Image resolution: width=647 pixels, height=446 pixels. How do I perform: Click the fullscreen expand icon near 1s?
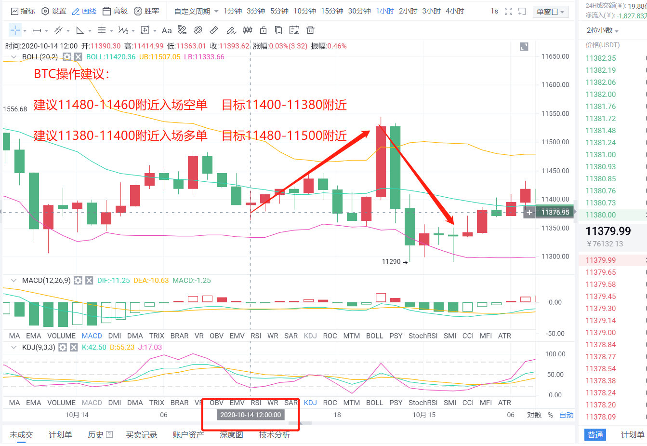[509, 11]
